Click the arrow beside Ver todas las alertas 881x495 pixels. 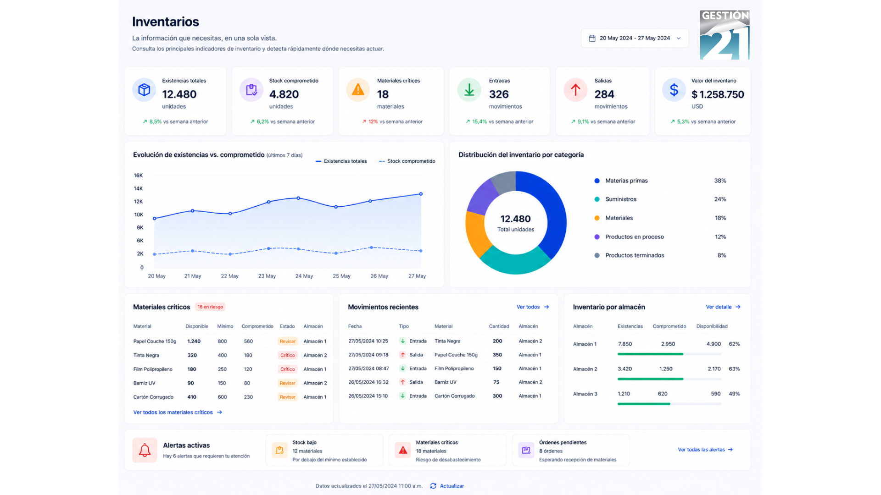(x=730, y=450)
